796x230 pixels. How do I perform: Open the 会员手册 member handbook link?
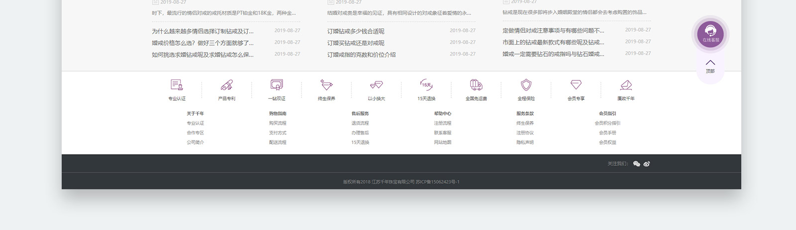(607, 133)
